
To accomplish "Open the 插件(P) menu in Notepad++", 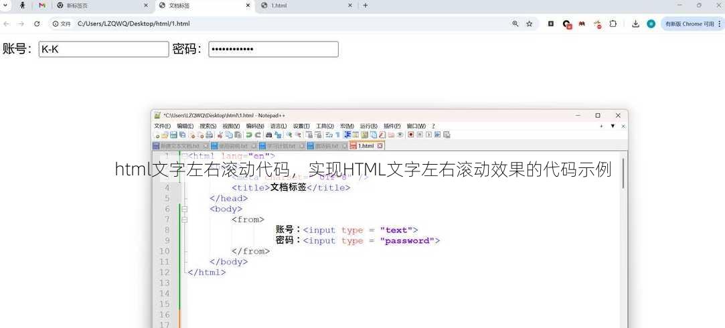I will [392, 126].
